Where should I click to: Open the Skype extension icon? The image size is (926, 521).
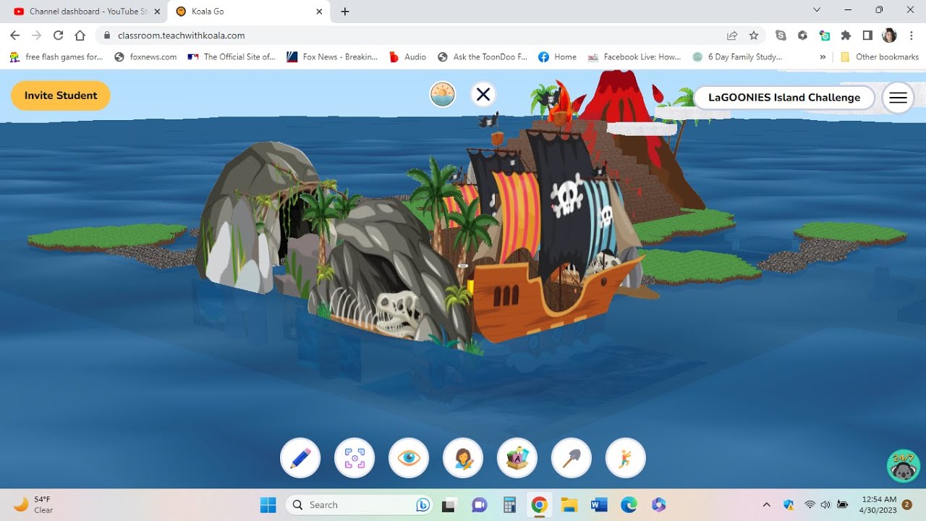(781, 35)
